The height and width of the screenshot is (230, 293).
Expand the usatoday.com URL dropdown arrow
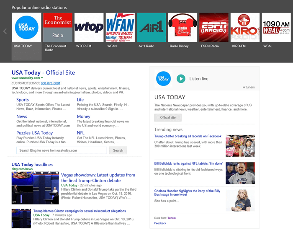click(x=42, y=78)
